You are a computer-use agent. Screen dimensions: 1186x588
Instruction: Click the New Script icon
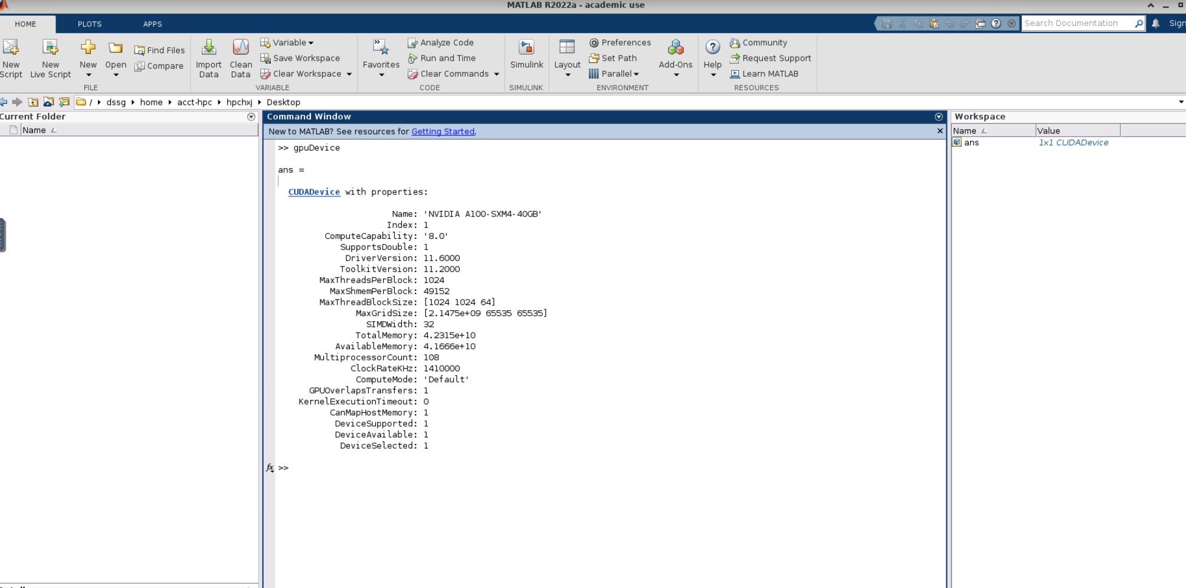coord(11,47)
